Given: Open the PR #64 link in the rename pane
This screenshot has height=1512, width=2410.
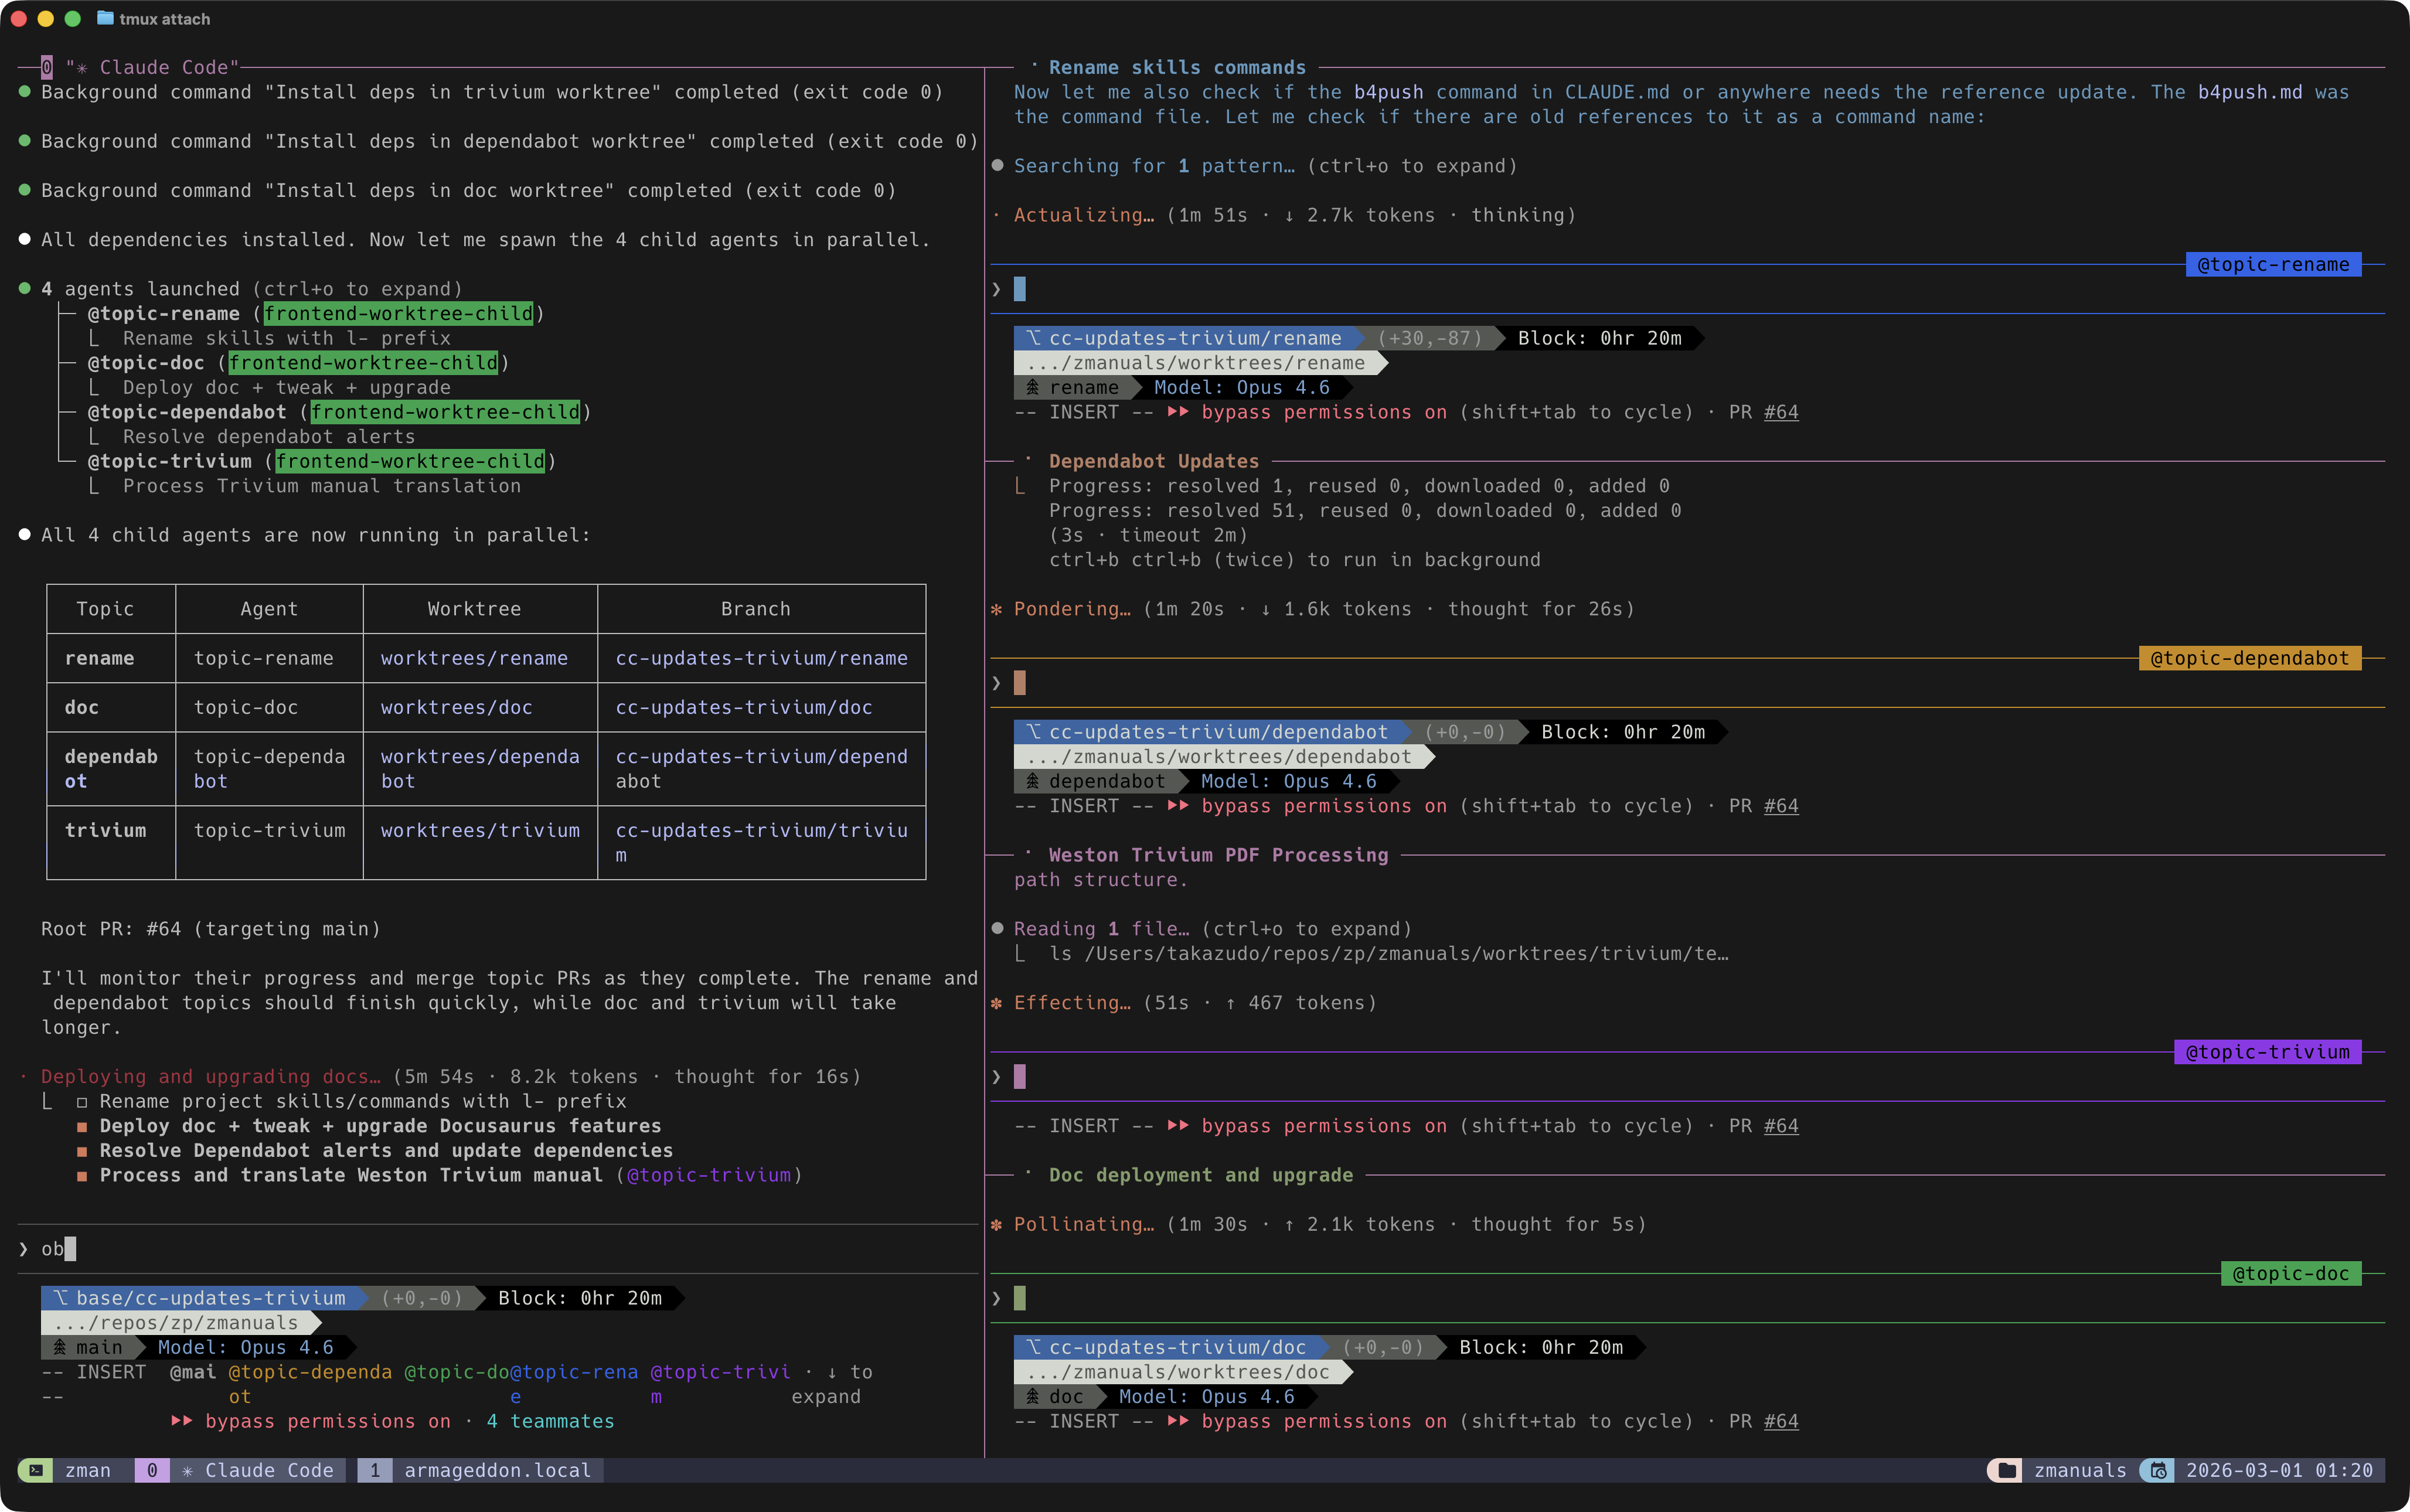Looking at the screenshot, I should [1782, 412].
